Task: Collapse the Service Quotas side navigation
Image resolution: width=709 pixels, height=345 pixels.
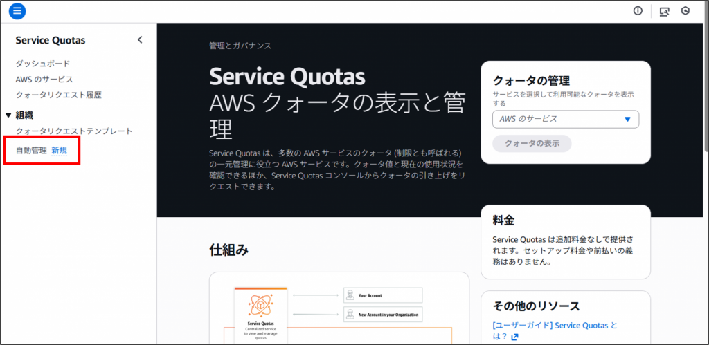Action: tap(140, 40)
